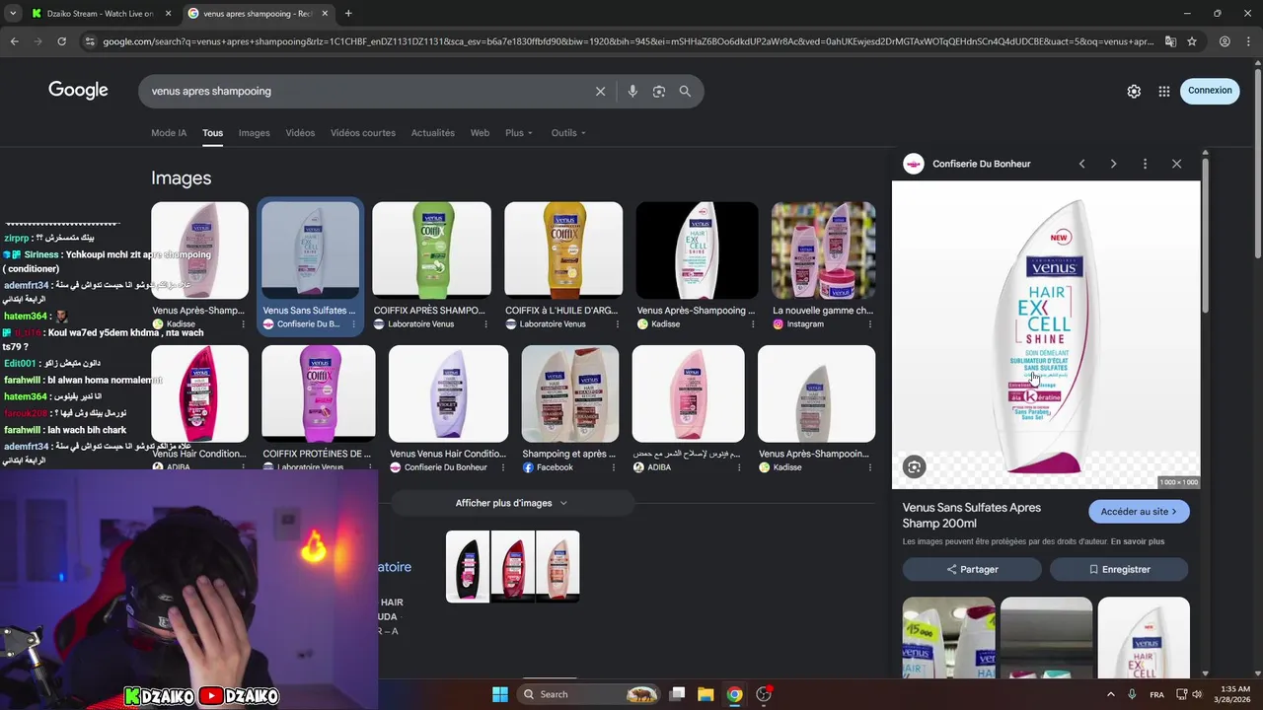Select the Images search tab
Viewport: 1263px width, 710px height.
[x=254, y=133]
